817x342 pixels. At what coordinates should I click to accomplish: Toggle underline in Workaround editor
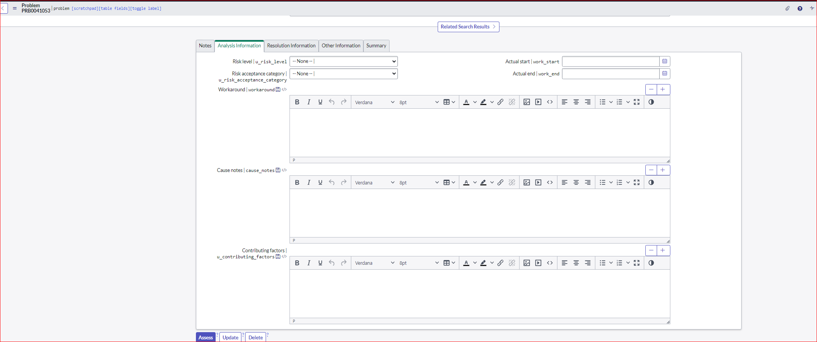click(x=320, y=102)
